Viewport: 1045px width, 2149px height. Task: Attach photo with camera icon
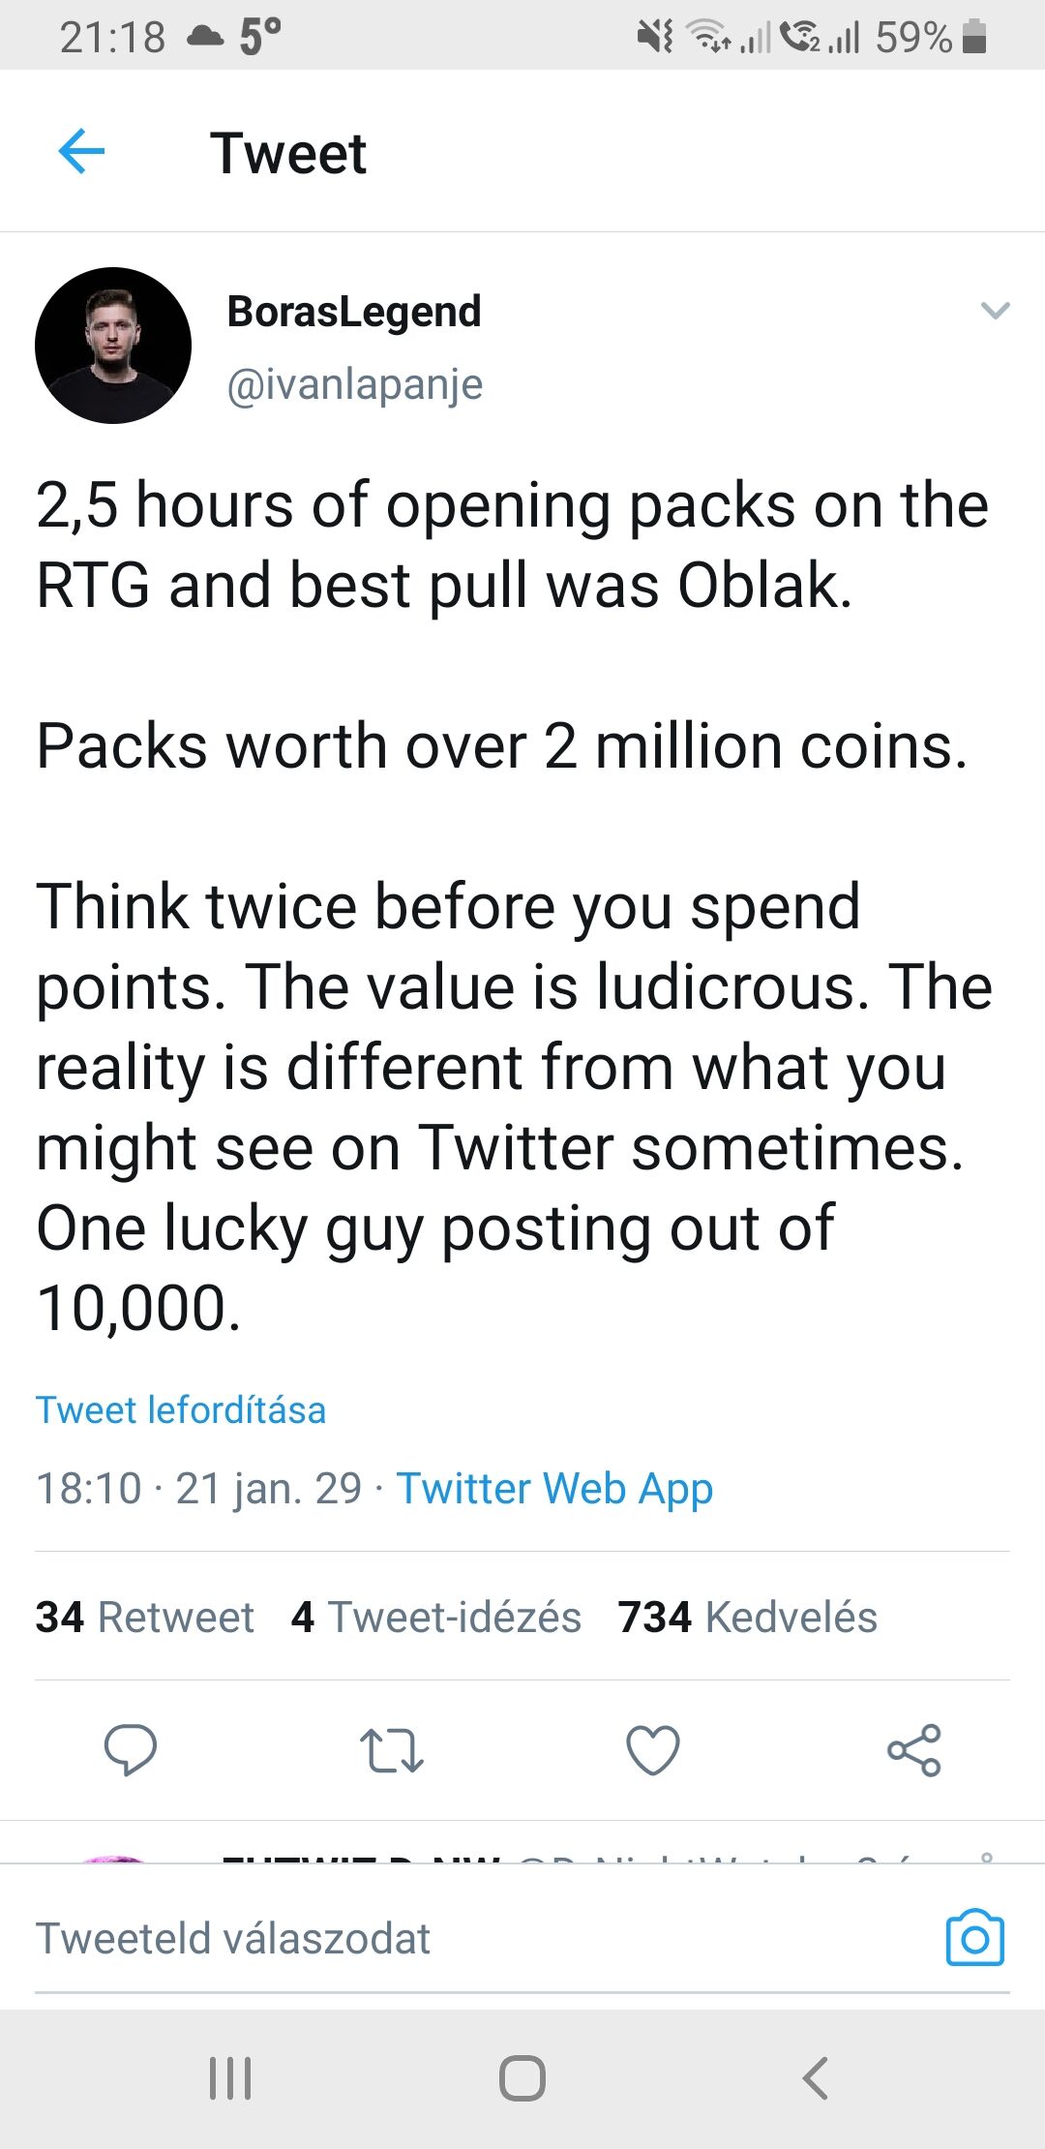click(974, 1938)
